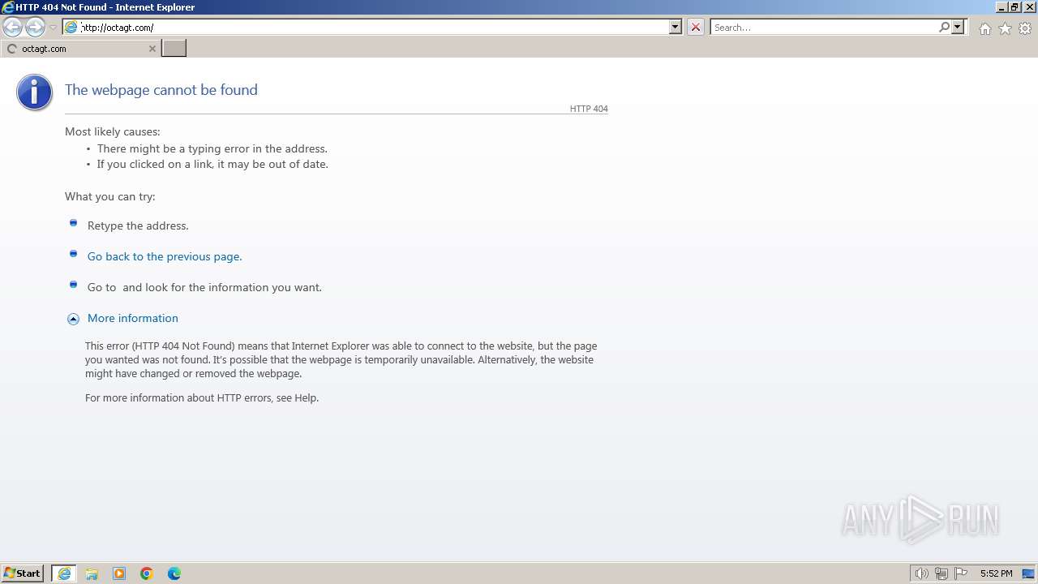1038x584 pixels.
Task: Open the recent pages dropdown arrow
Action: point(53,28)
